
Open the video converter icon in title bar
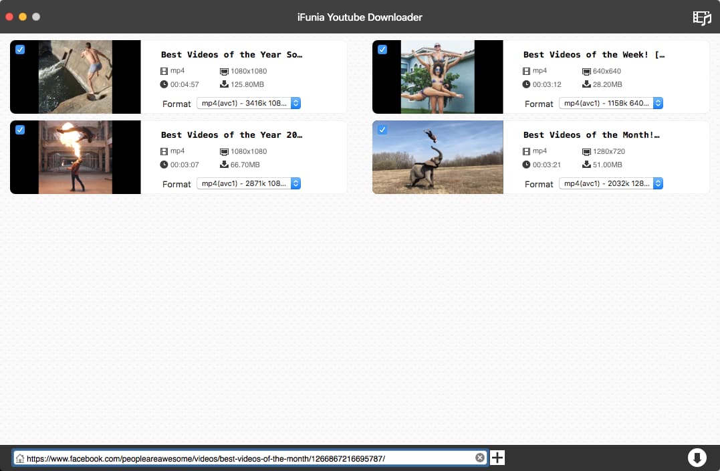click(701, 17)
